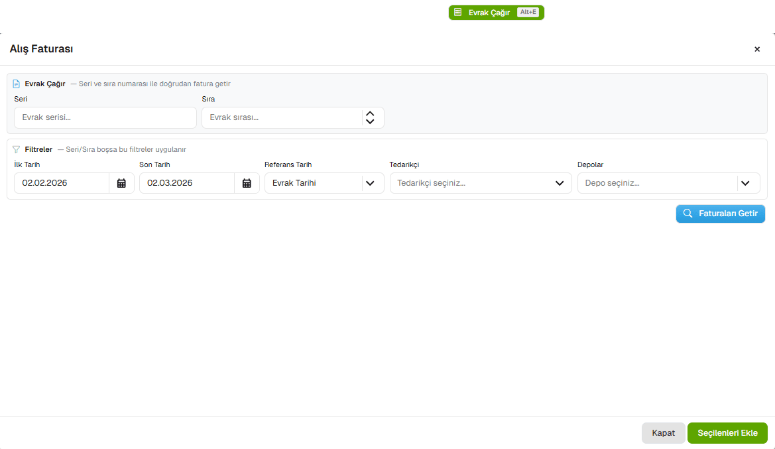Click the Kapat button
Image resolution: width=775 pixels, height=449 pixels.
click(x=664, y=433)
